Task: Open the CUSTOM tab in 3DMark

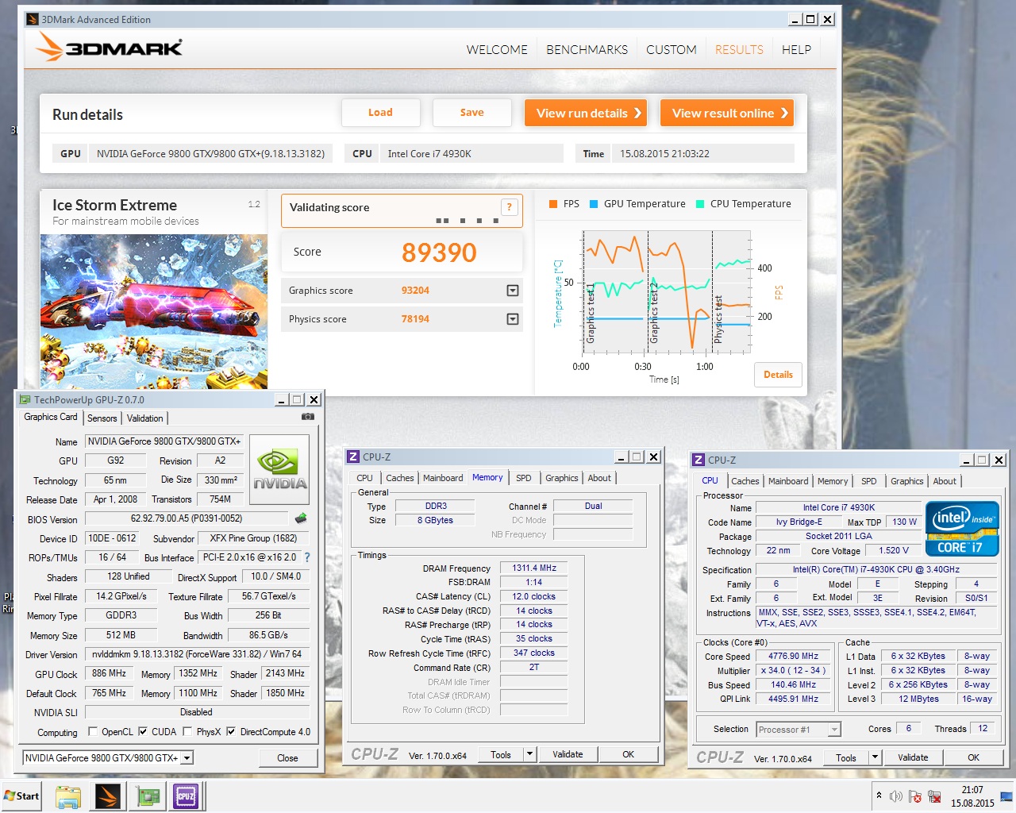Action: click(672, 49)
